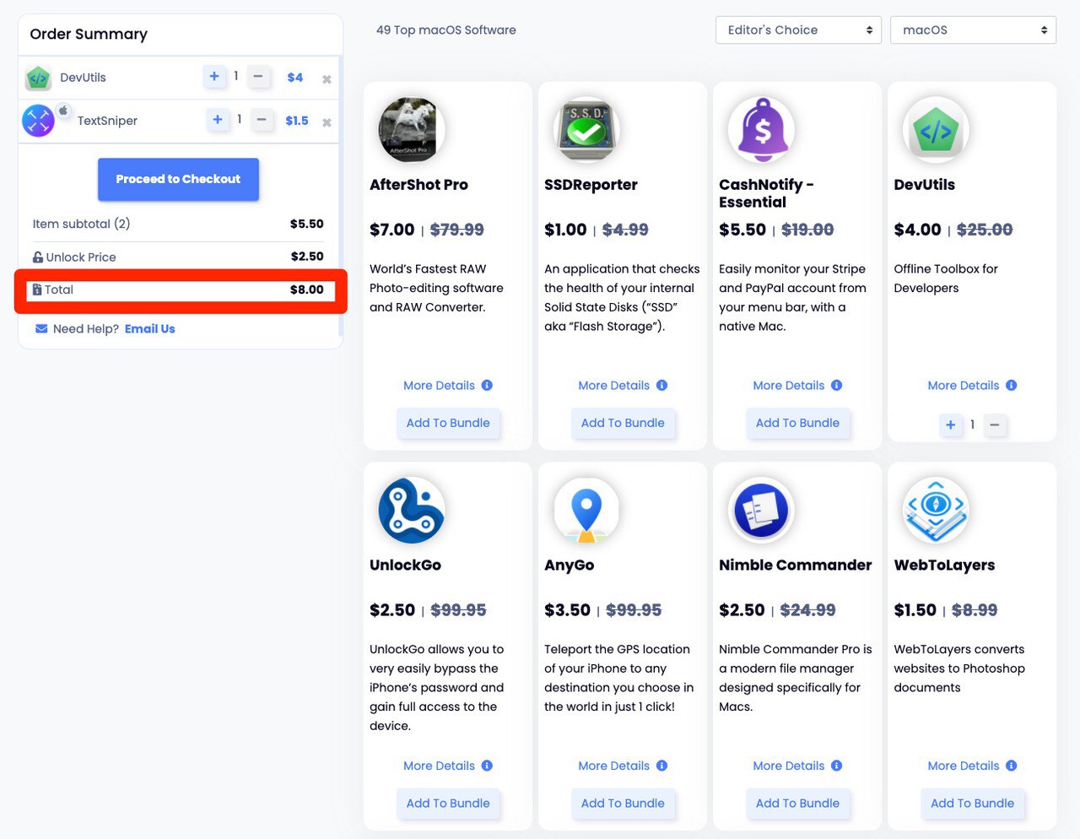This screenshot has width=1080, height=839.
Task: Open the Editor's Choice sort dropdown
Action: point(797,30)
